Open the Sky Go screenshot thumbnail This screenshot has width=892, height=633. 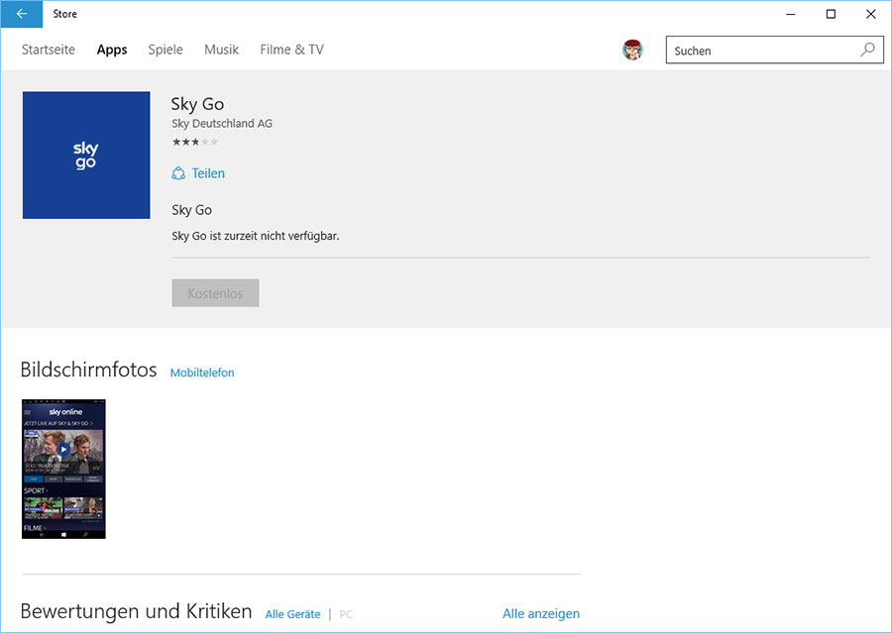pyautogui.click(x=63, y=469)
